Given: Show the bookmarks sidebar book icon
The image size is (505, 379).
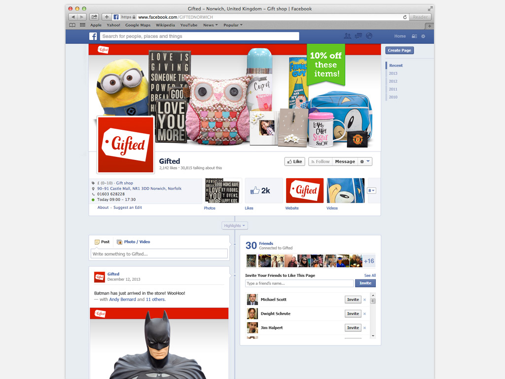Looking at the screenshot, I should [72, 25].
